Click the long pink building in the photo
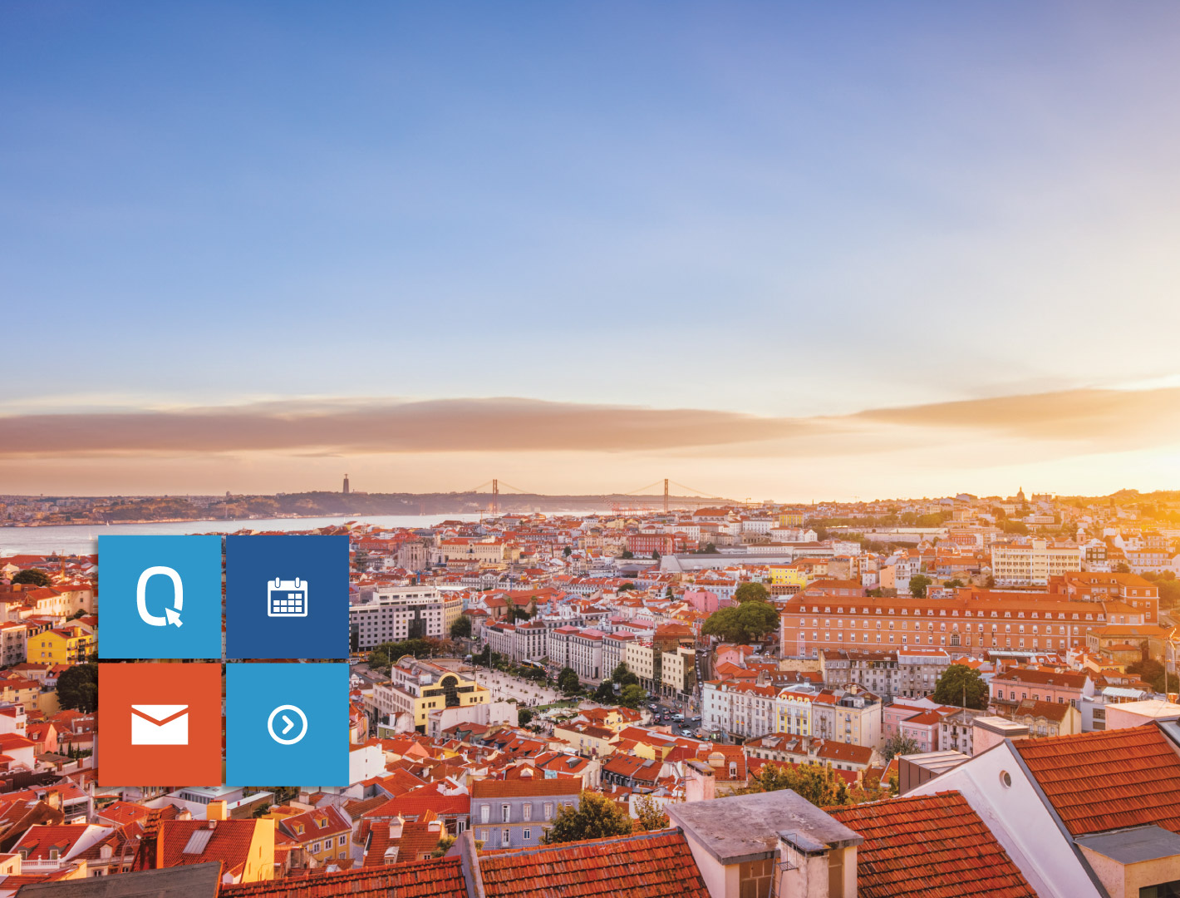The height and width of the screenshot is (898, 1180). [x=939, y=624]
